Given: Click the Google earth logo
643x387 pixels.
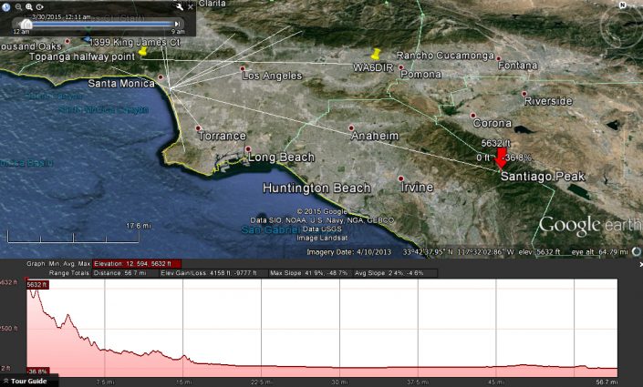Looking at the screenshot, I should pos(590,226).
